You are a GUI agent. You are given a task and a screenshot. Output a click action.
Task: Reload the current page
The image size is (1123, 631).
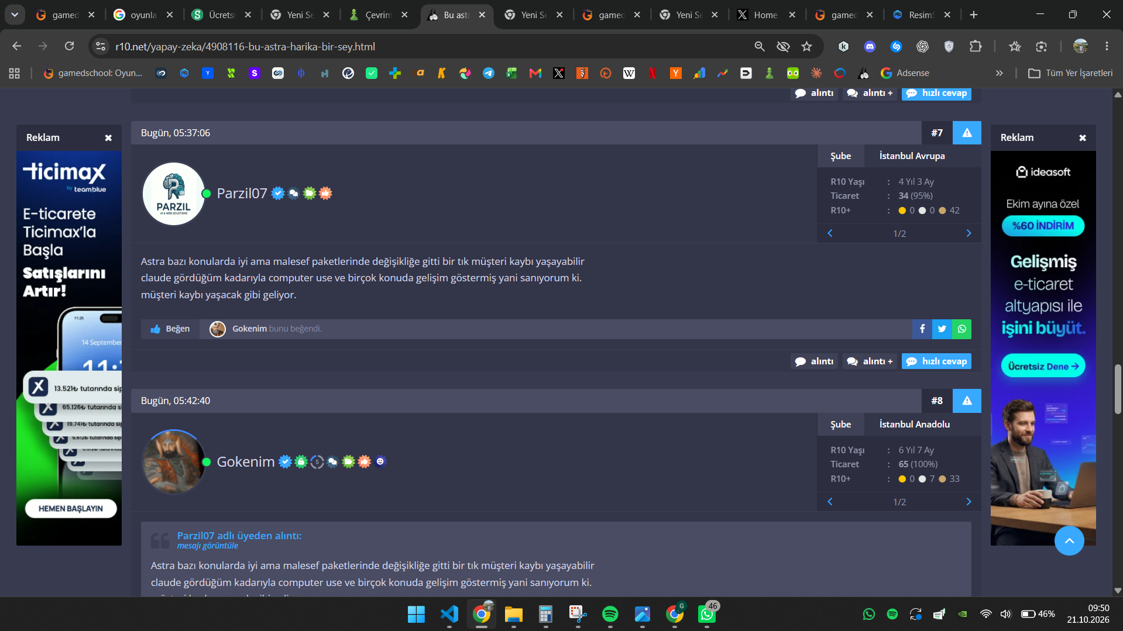(69, 46)
